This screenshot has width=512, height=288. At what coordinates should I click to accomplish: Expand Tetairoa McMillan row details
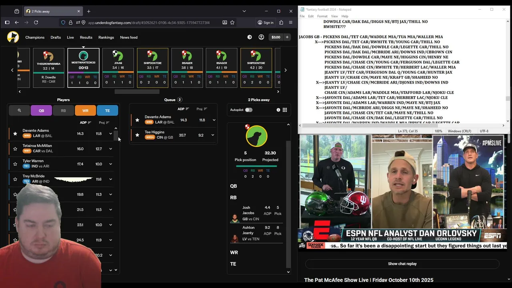[111, 149]
